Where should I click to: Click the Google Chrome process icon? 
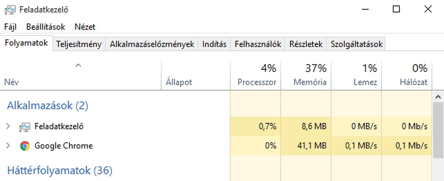(x=25, y=146)
